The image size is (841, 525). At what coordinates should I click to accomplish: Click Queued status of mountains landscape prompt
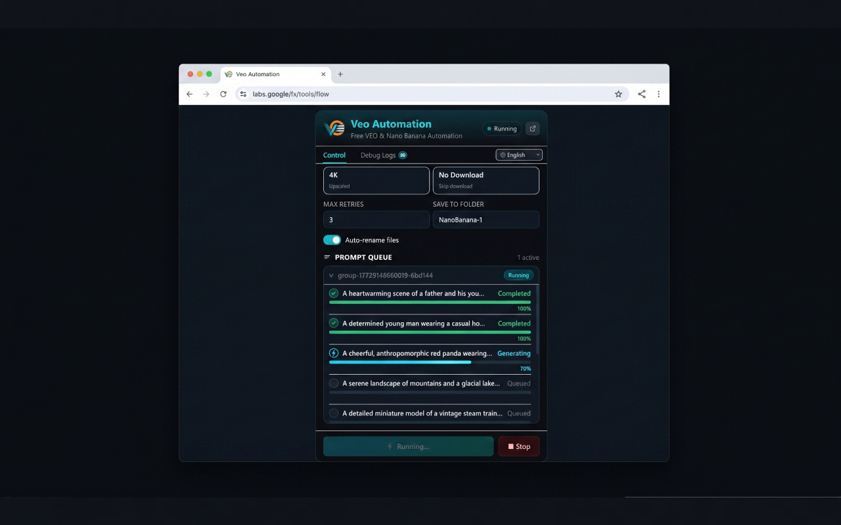(x=519, y=383)
